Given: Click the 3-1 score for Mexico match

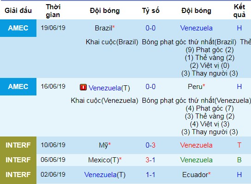Looking at the screenshot, I should (150, 160).
